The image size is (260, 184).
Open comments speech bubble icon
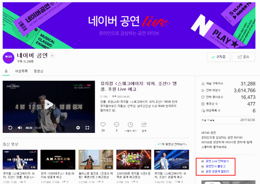coord(116,124)
